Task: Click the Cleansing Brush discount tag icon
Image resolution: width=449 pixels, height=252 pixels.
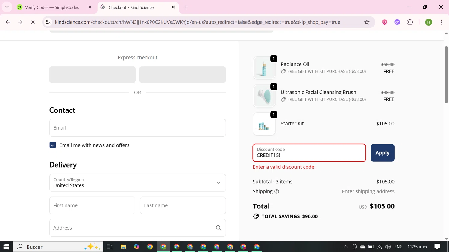Action: (x=283, y=99)
